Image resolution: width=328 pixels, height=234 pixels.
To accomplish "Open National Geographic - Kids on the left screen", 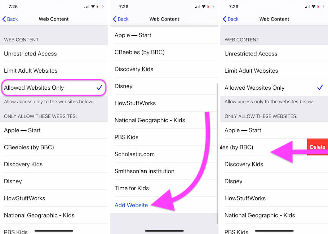I will tap(54, 215).
